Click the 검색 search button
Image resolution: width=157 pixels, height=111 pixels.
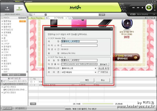click(102, 15)
